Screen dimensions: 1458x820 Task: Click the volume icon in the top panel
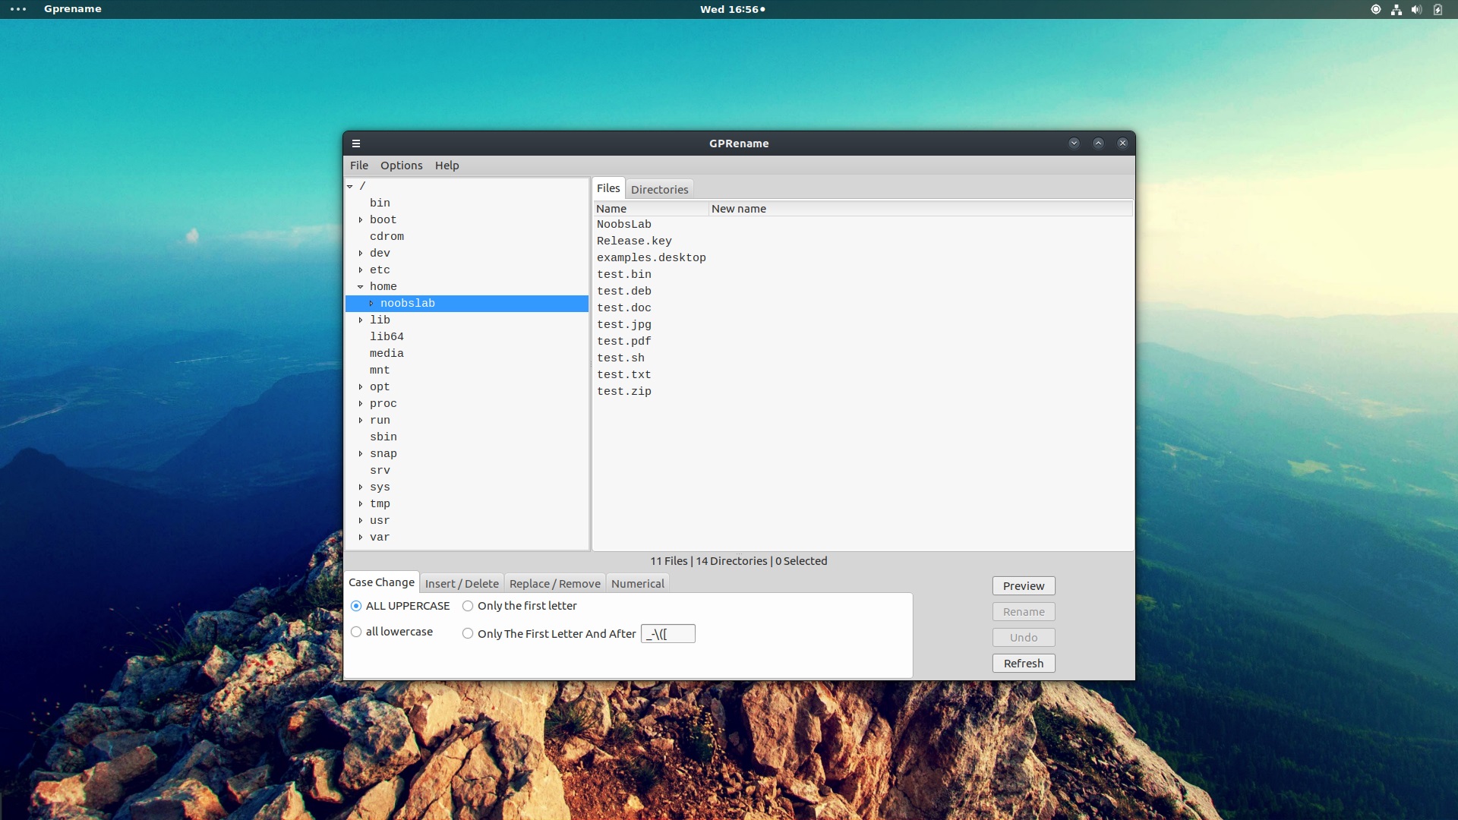click(1416, 9)
